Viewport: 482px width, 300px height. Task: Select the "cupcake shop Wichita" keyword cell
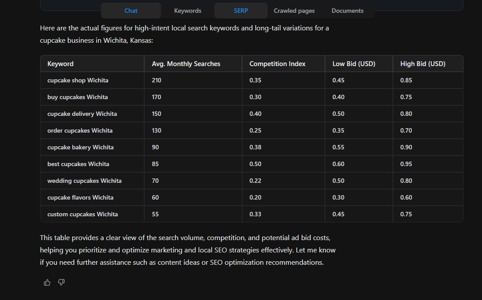[x=78, y=81]
